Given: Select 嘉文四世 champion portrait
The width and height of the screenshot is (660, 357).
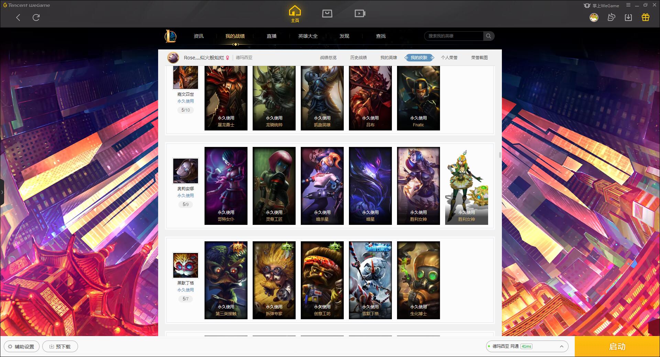Looking at the screenshot, I should tap(186, 78).
